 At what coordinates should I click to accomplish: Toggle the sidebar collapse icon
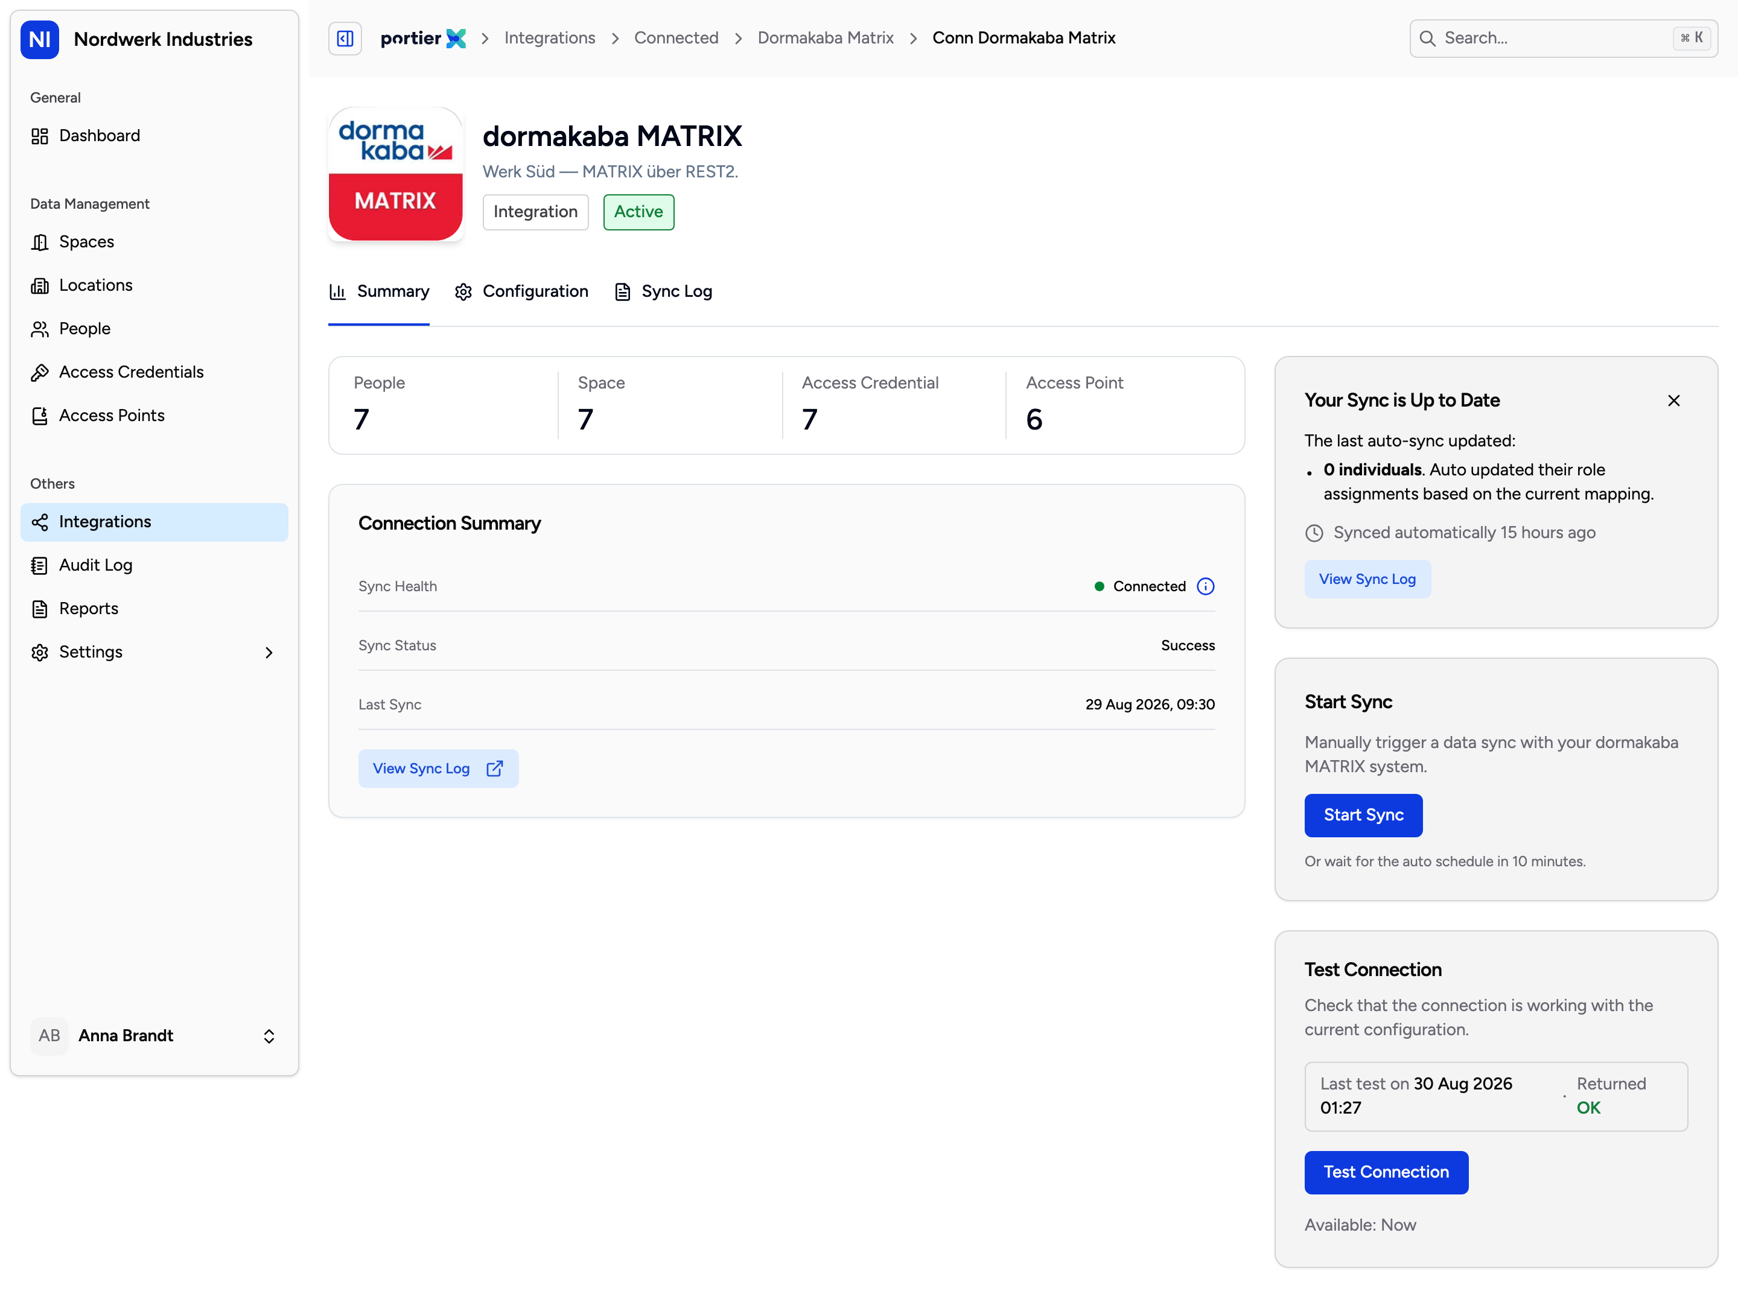point(345,39)
